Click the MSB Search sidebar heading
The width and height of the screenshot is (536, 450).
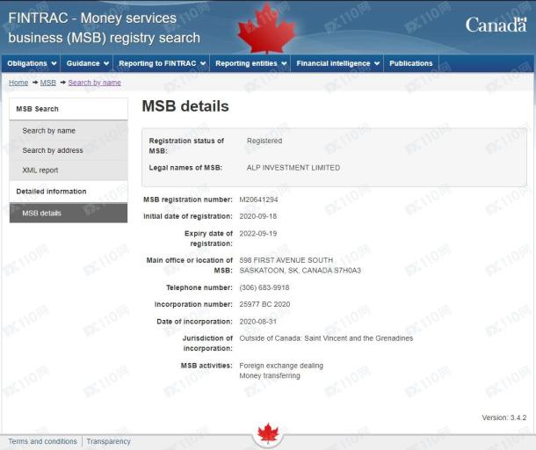pos(37,109)
